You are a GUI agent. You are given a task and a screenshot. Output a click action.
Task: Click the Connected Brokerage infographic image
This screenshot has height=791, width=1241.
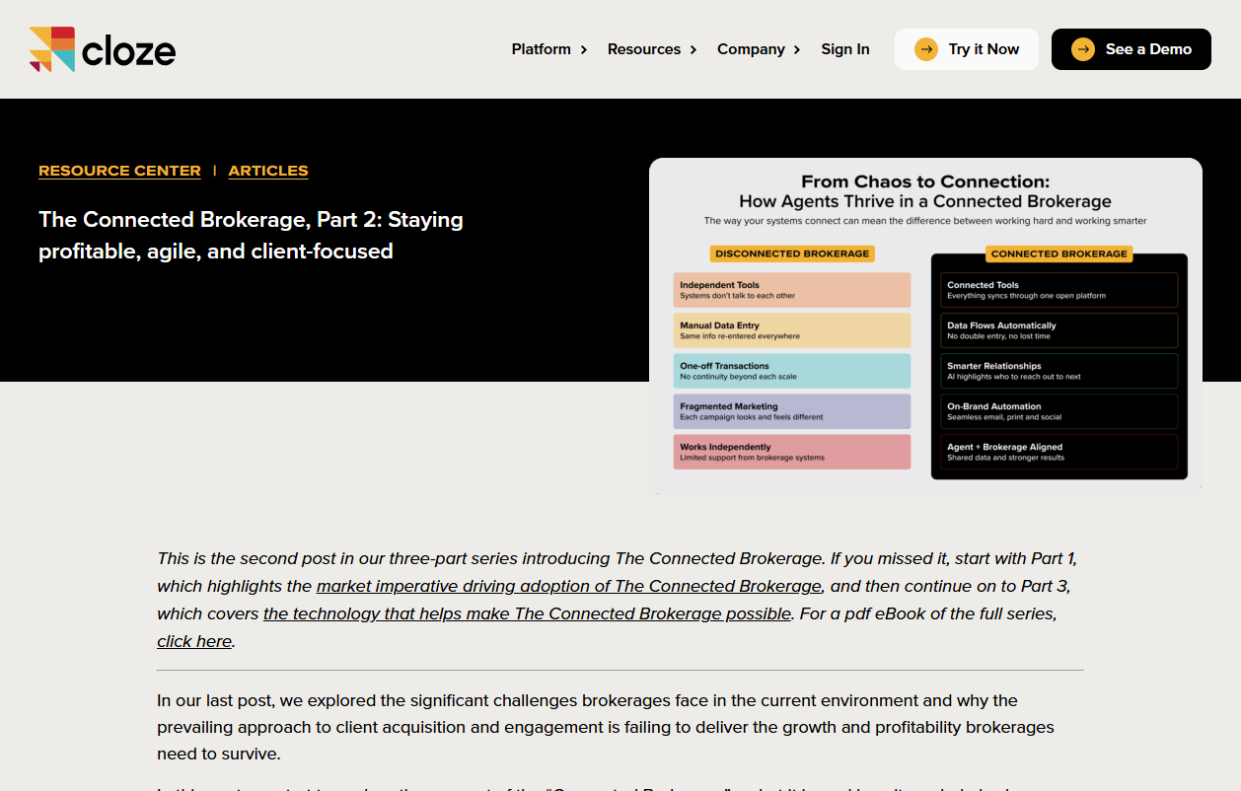coord(925,325)
